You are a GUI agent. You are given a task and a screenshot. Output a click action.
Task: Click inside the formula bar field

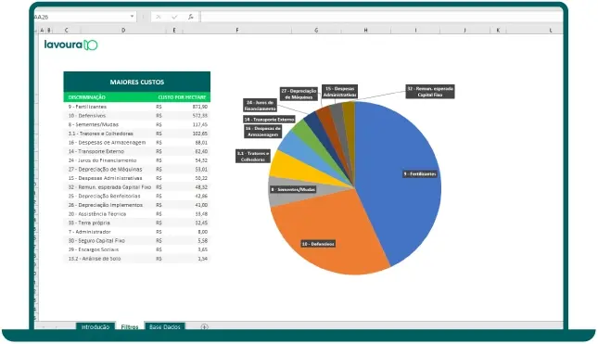pyautogui.click(x=381, y=17)
